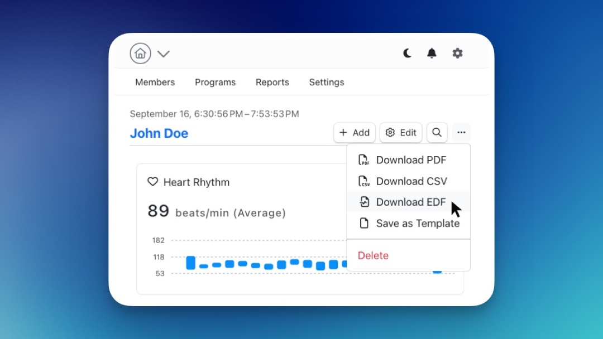
Task: Select Download EDF option
Action: click(410, 202)
